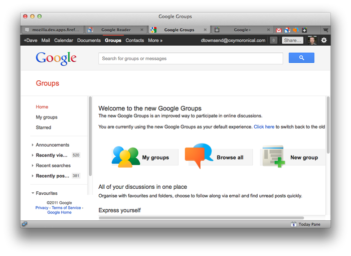This screenshot has width=351, height=256.
Task: Open the Recently vie... list item
Action: pos(52,155)
